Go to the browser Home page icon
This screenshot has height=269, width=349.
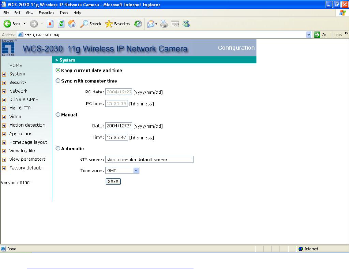pyautogui.click(x=72, y=24)
